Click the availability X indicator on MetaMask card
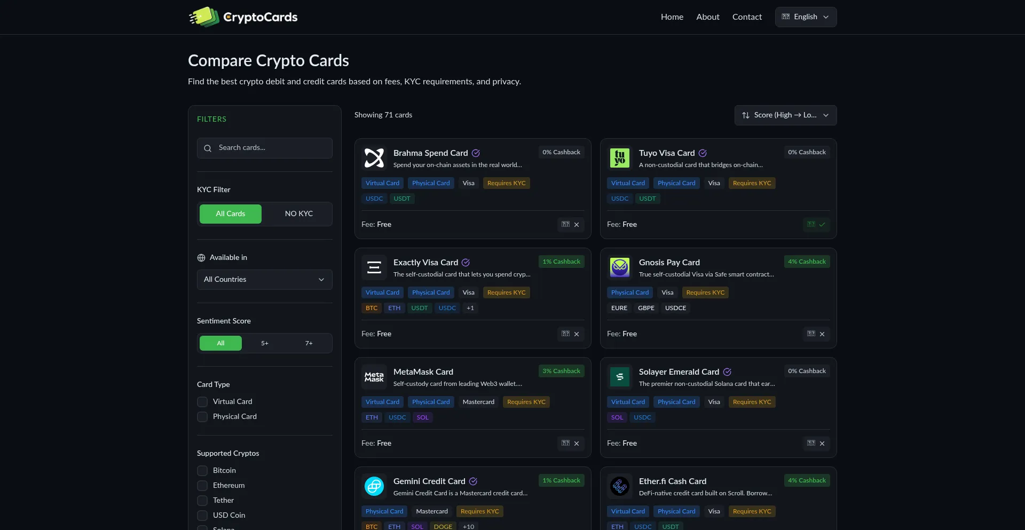Viewport: 1025px width, 530px height. pos(571,444)
